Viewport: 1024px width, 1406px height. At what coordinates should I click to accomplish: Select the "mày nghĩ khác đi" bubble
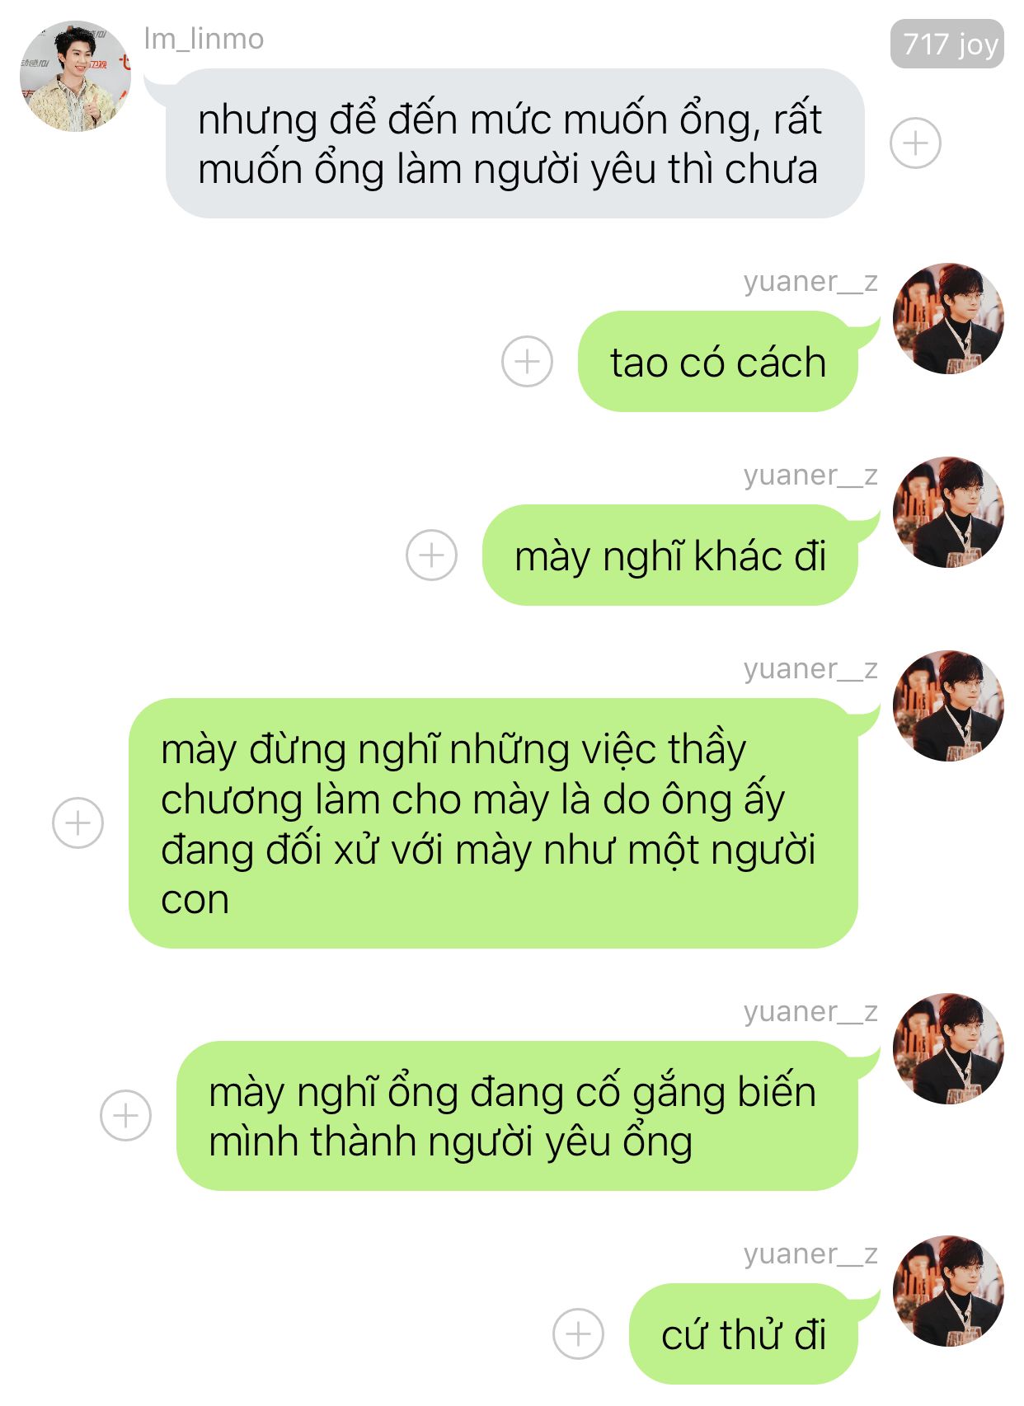(x=670, y=555)
